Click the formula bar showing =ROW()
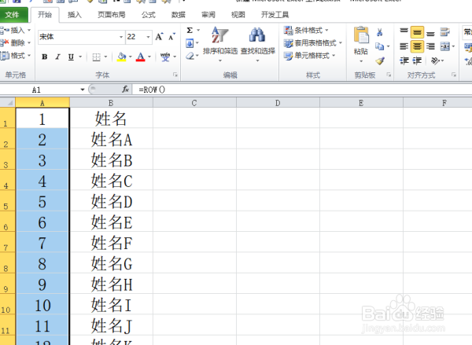 302,90
